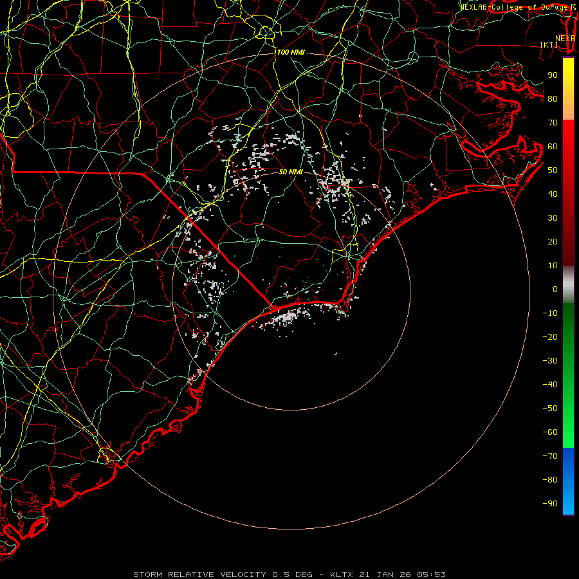Click the [KT] units label

(x=549, y=44)
